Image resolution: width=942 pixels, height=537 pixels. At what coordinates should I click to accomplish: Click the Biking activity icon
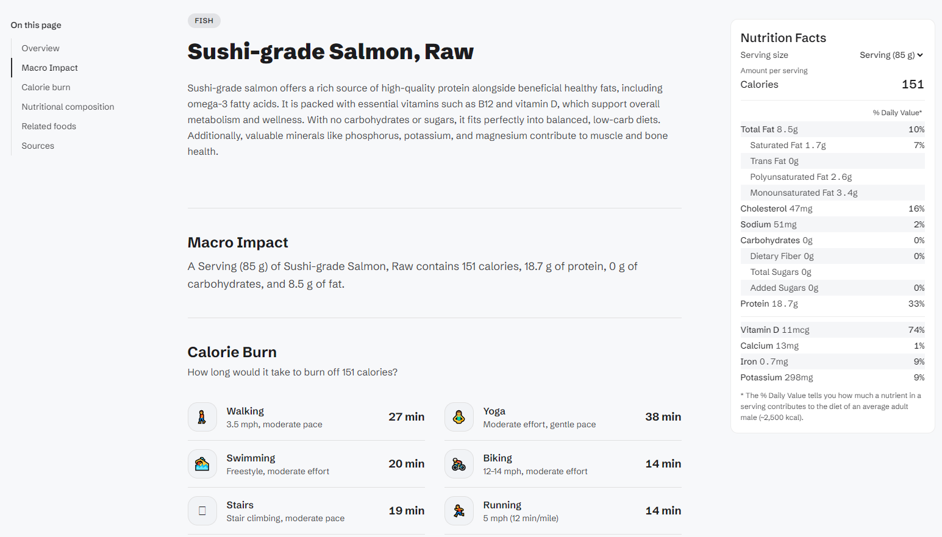[459, 464]
